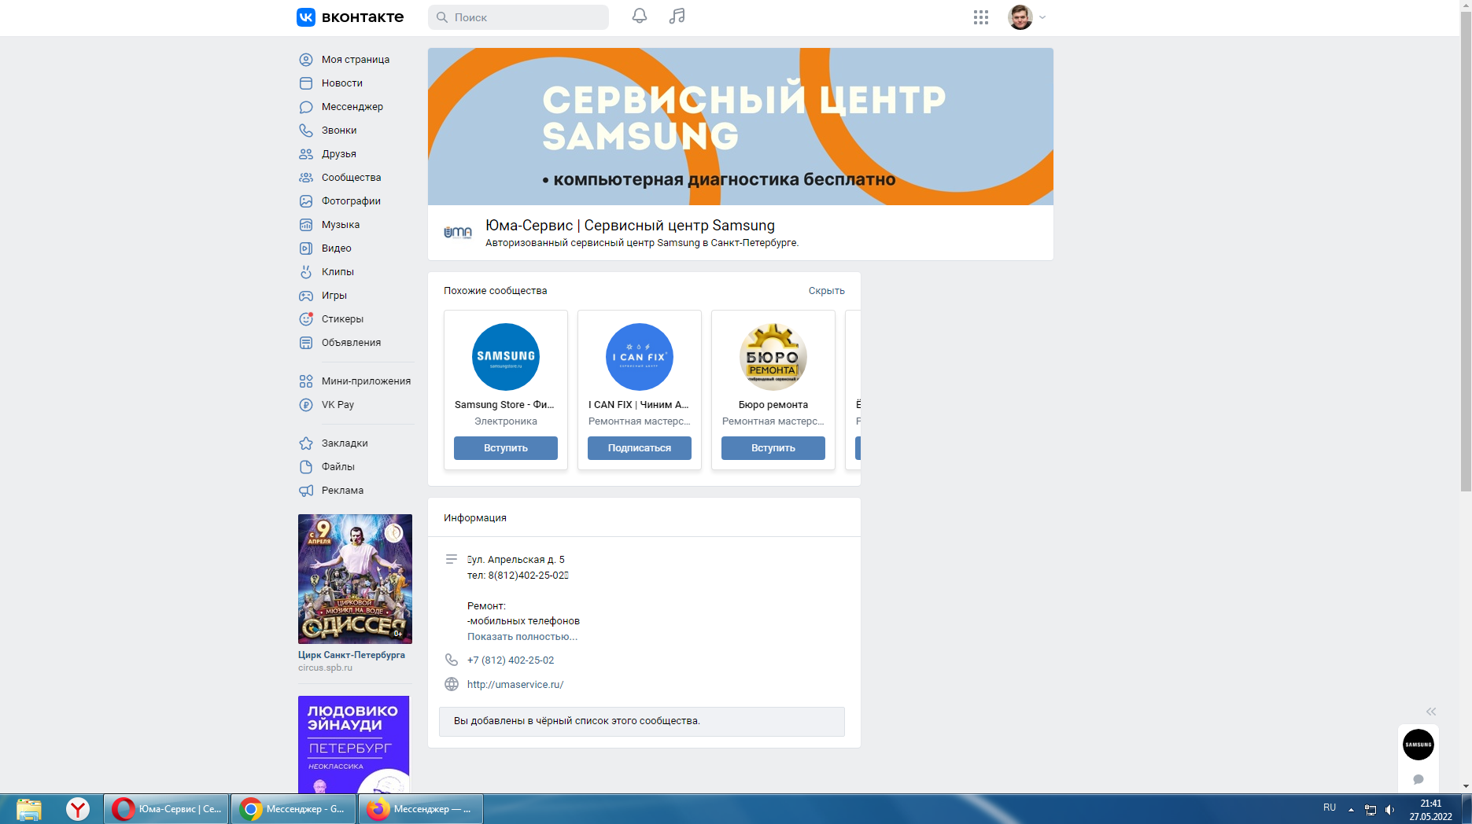
Task: Open Samsung chat bubble avatar
Action: coord(1419,745)
